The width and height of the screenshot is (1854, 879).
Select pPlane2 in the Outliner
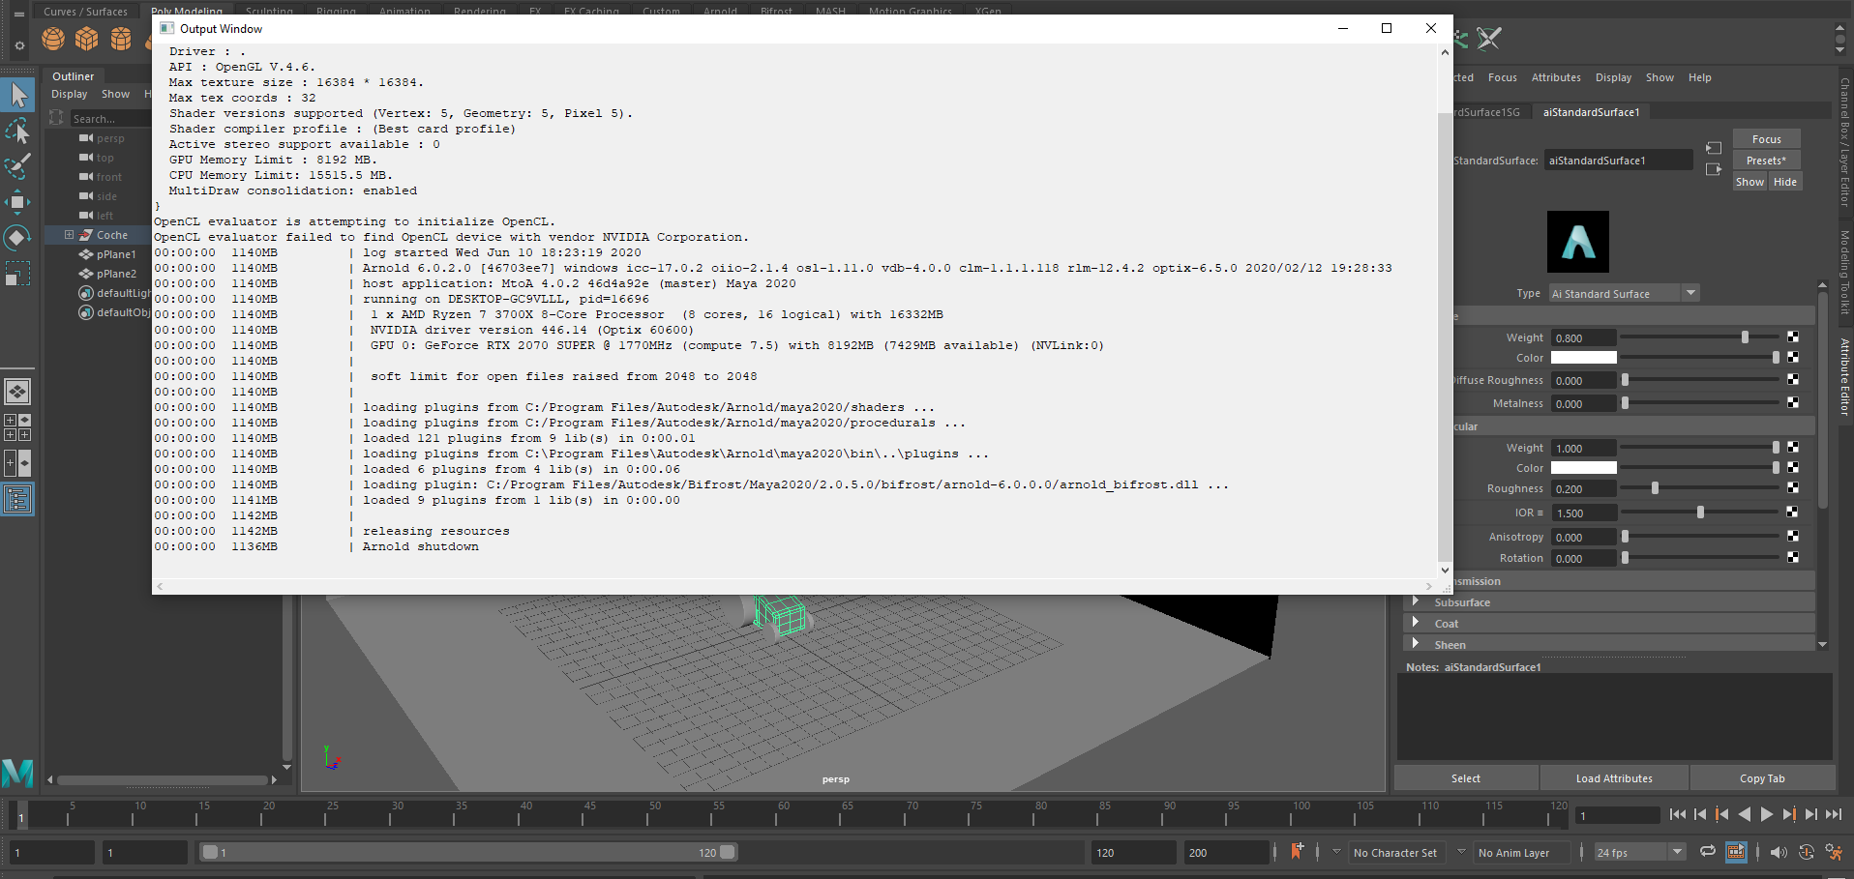pyautogui.click(x=116, y=274)
